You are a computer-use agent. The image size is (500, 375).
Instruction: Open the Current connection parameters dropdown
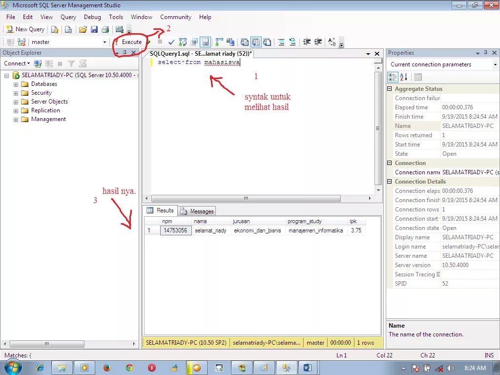coord(495,64)
